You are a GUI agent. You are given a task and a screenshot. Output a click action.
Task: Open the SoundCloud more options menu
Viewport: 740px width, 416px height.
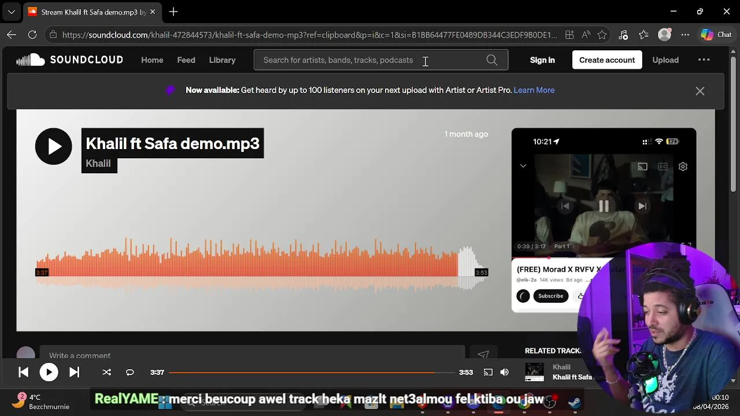pyautogui.click(x=704, y=60)
